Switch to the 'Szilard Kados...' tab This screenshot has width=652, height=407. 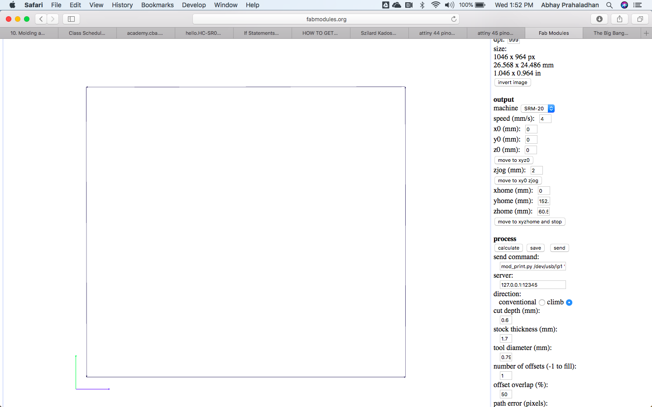[x=379, y=33]
